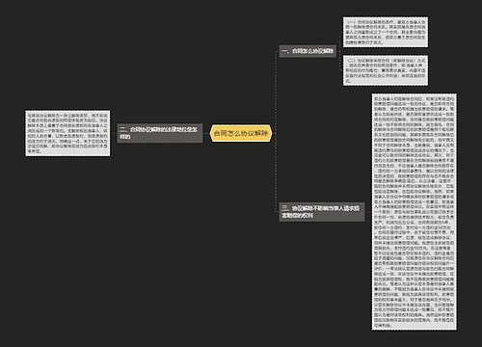Click the dotted connector right of the central node
The image size is (482, 347).
click(274, 133)
